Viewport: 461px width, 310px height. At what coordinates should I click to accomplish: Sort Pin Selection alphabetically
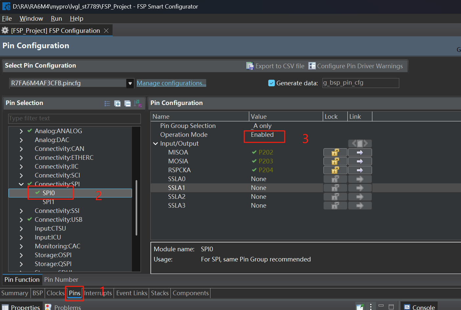click(x=138, y=104)
